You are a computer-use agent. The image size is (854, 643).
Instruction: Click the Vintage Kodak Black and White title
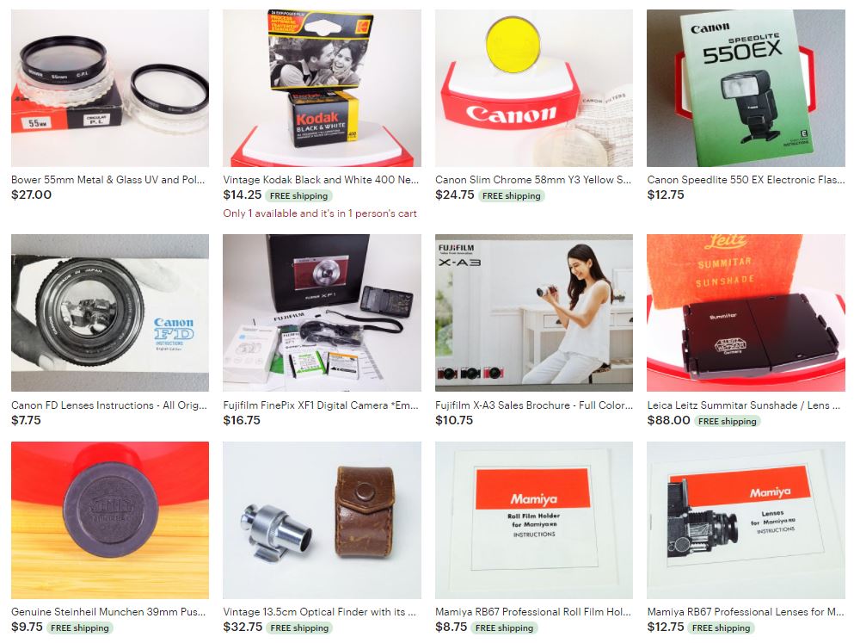coord(321,179)
